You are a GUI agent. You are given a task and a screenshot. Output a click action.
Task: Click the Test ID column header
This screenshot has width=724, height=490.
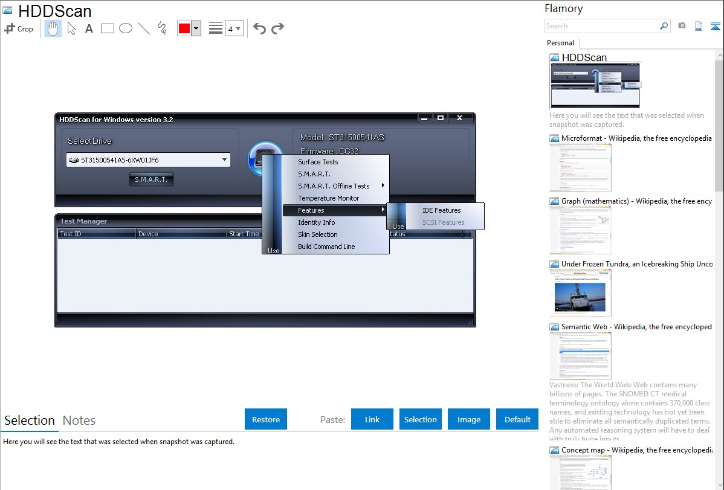pyautogui.click(x=97, y=234)
